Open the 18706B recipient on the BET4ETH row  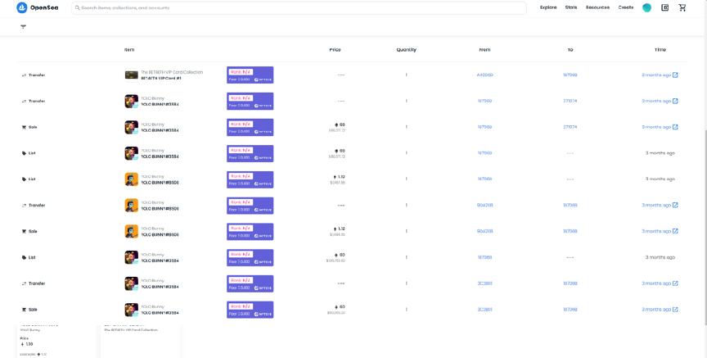[570, 75]
